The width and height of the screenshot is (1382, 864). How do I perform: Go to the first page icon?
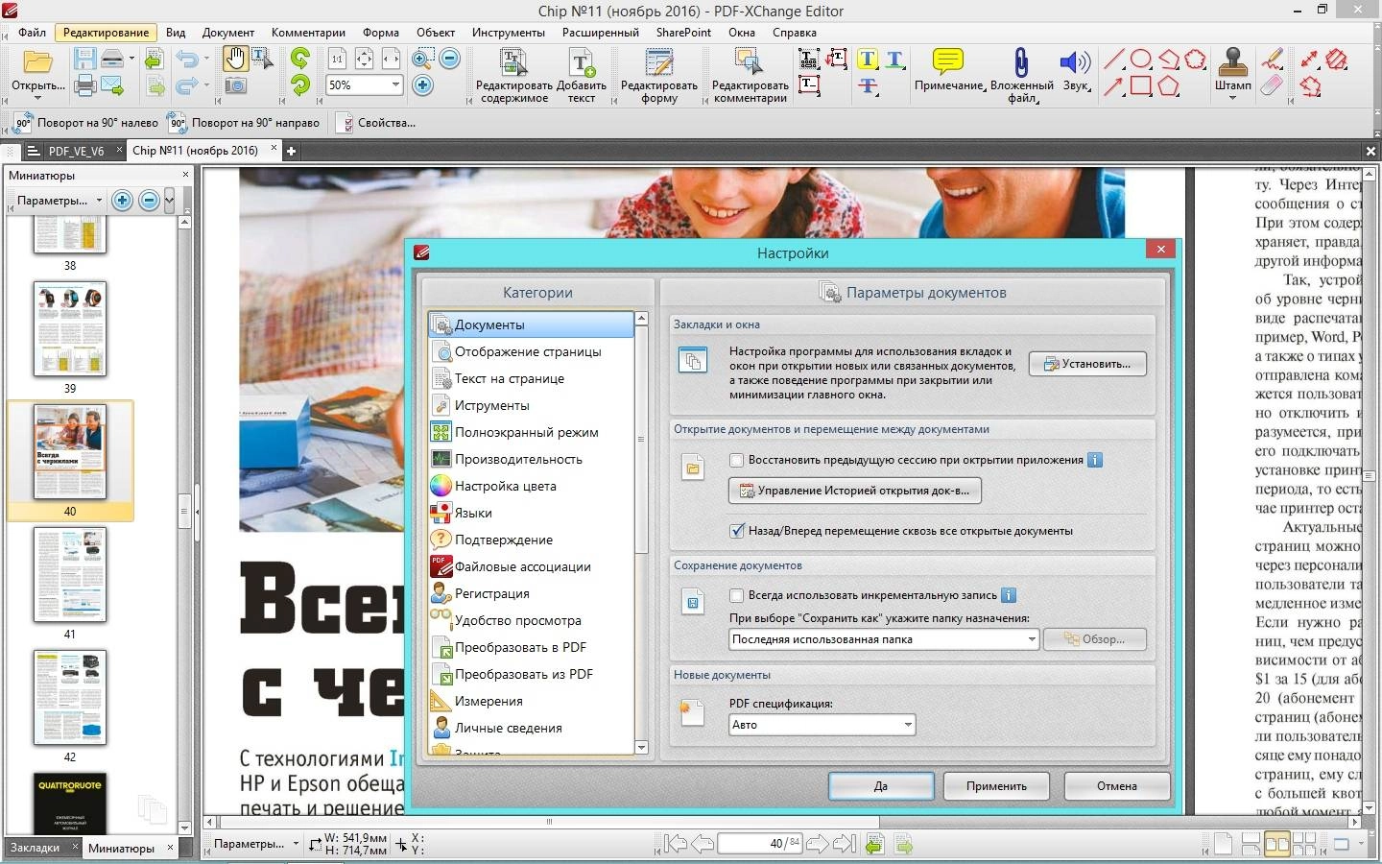(x=676, y=844)
